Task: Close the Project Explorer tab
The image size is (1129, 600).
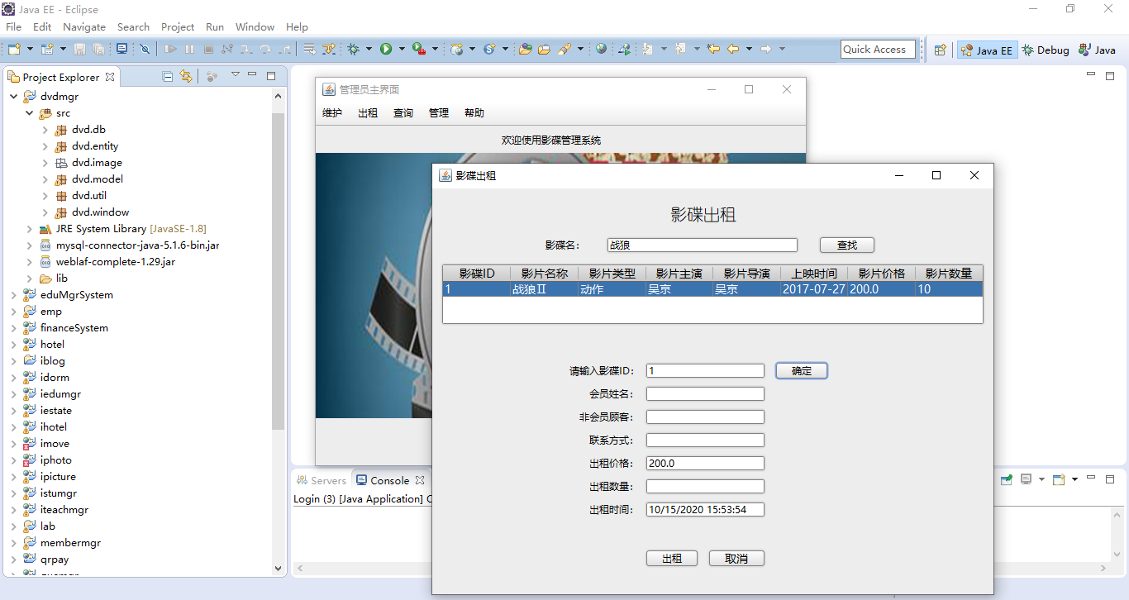Action: pyautogui.click(x=110, y=77)
